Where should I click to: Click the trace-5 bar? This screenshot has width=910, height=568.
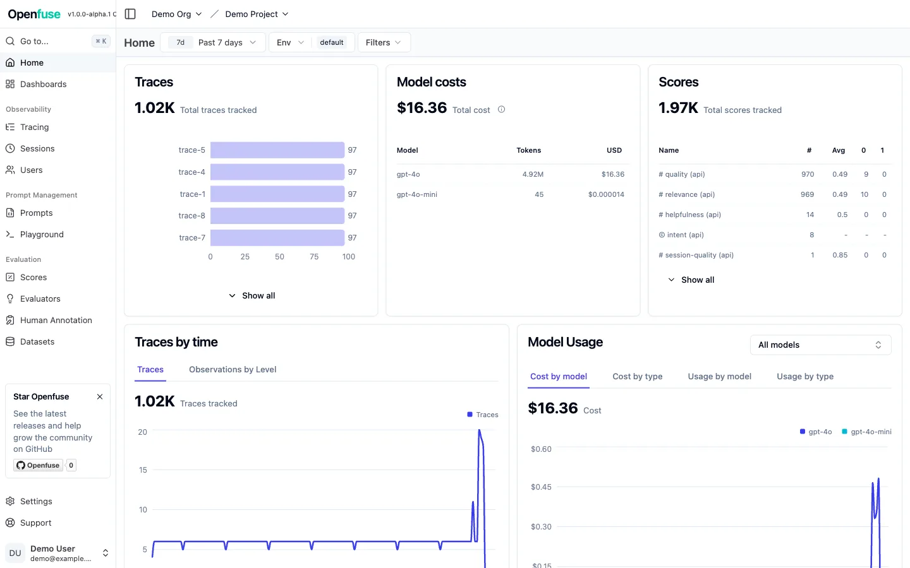[x=277, y=150]
